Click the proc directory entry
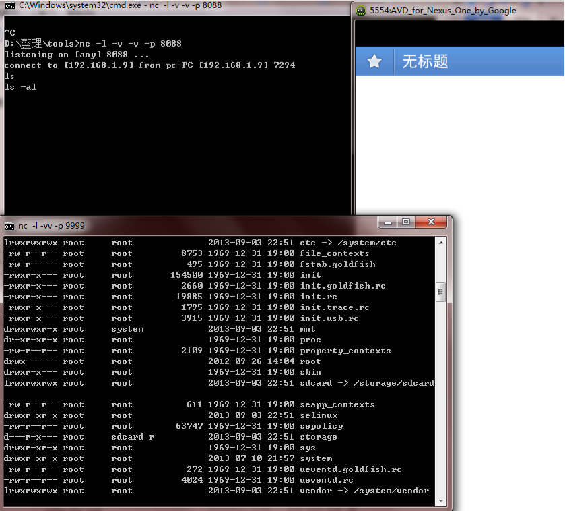The width and height of the screenshot is (565, 511). [310, 340]
